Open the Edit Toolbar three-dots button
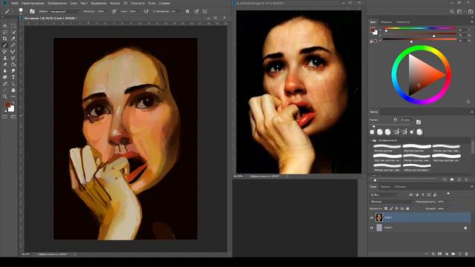 coord(13,96)
